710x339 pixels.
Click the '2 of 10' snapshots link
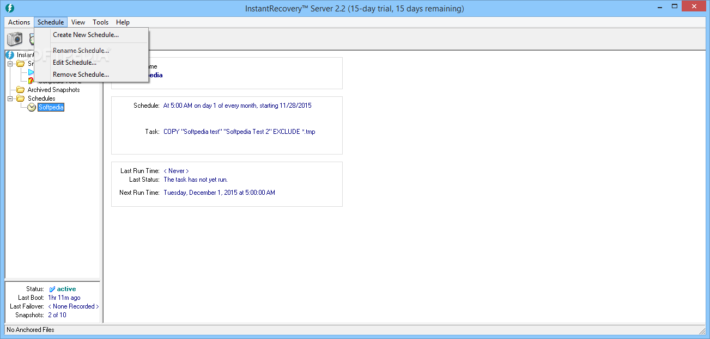click(x=57, y=315)
